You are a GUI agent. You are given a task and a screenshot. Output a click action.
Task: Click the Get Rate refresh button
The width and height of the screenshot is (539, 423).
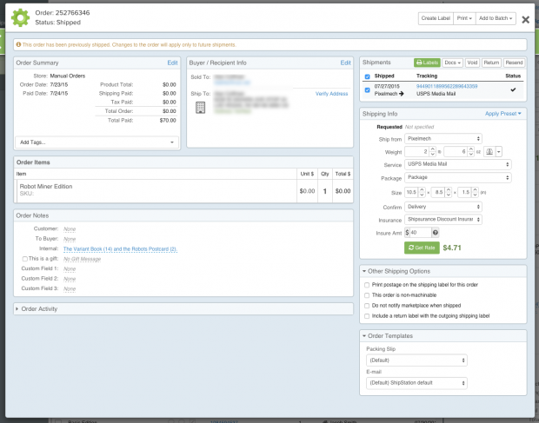click(x=422, y=248)
